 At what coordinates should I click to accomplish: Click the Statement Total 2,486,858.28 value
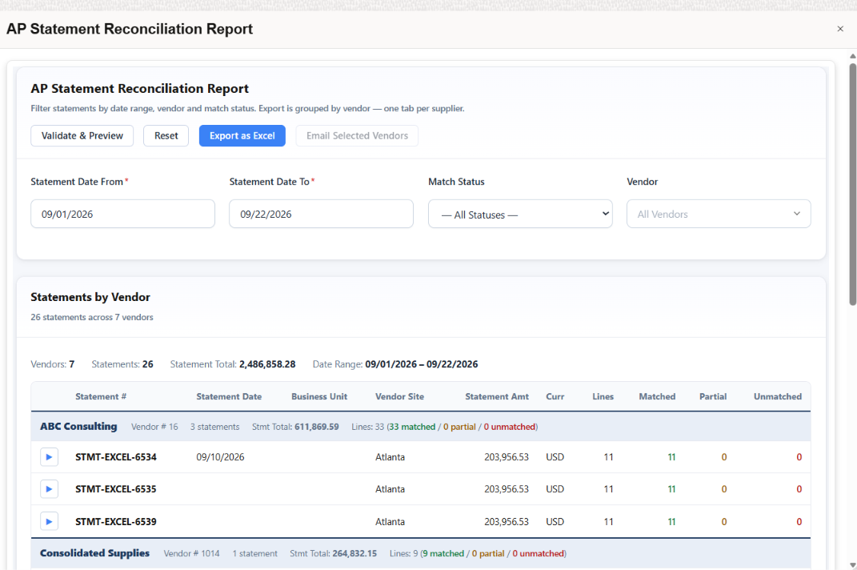267,364
